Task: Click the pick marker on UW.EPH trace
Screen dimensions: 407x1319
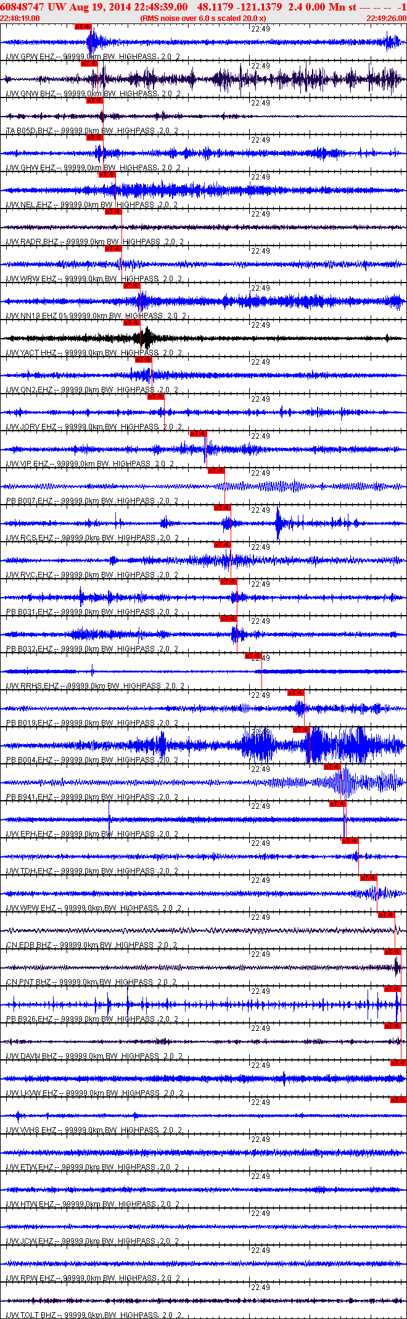Action: tap(337, 804)
